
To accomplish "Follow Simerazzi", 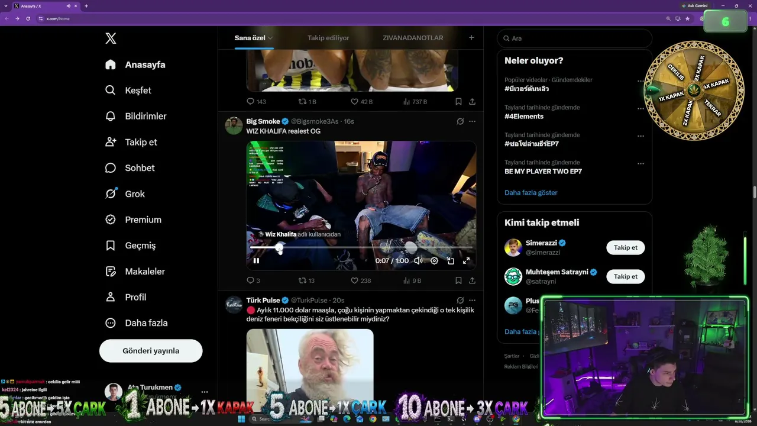I will [626, 247].
